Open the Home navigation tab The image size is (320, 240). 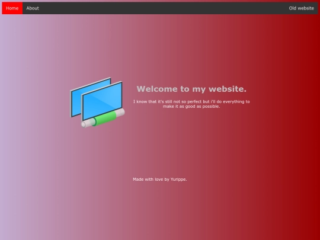point(12,8)
